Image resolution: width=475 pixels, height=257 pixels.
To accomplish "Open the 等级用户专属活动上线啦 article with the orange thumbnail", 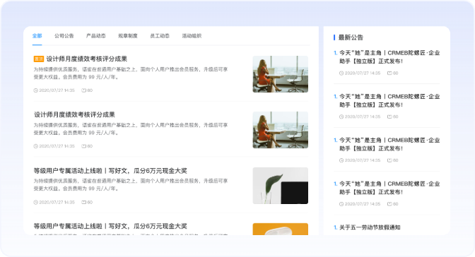I will pos(110,226).
